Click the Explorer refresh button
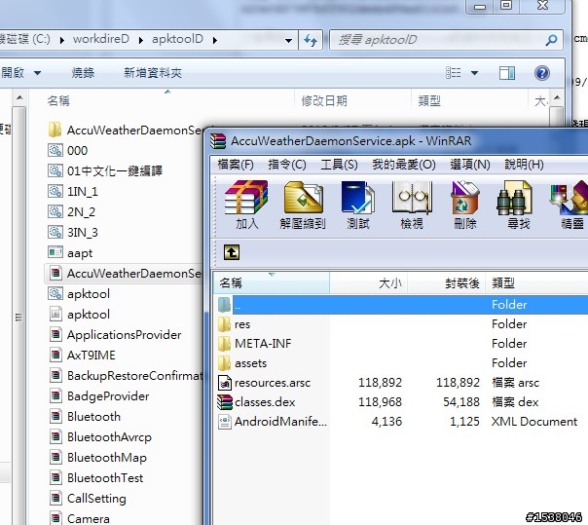 point(311,40)
